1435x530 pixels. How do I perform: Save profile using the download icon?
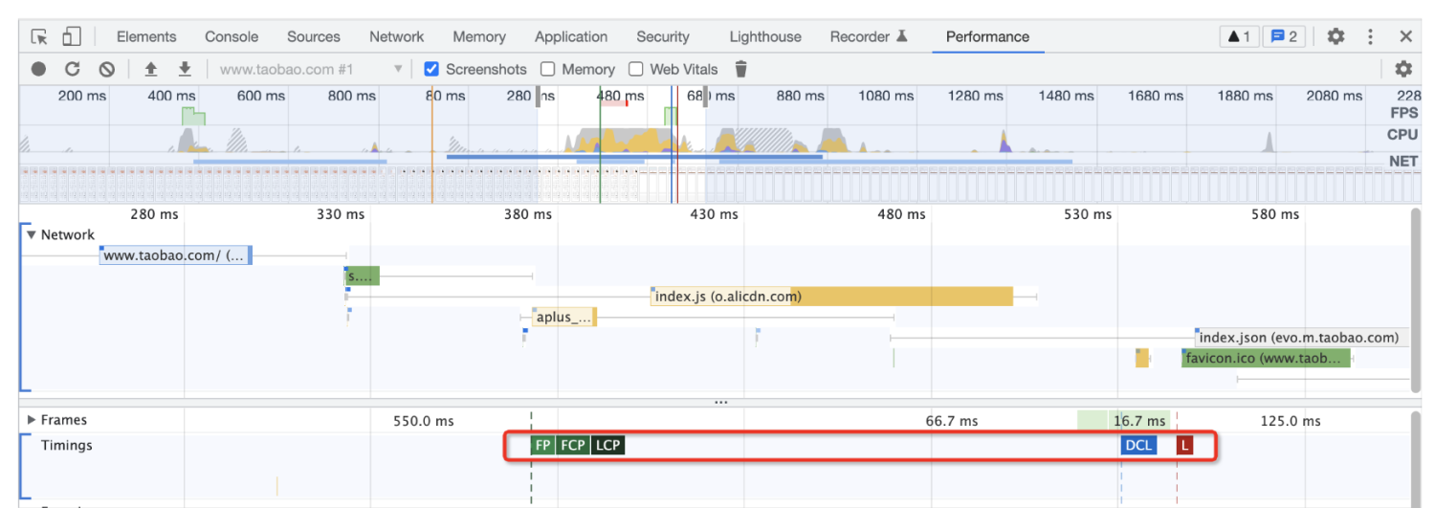(185, 69)
